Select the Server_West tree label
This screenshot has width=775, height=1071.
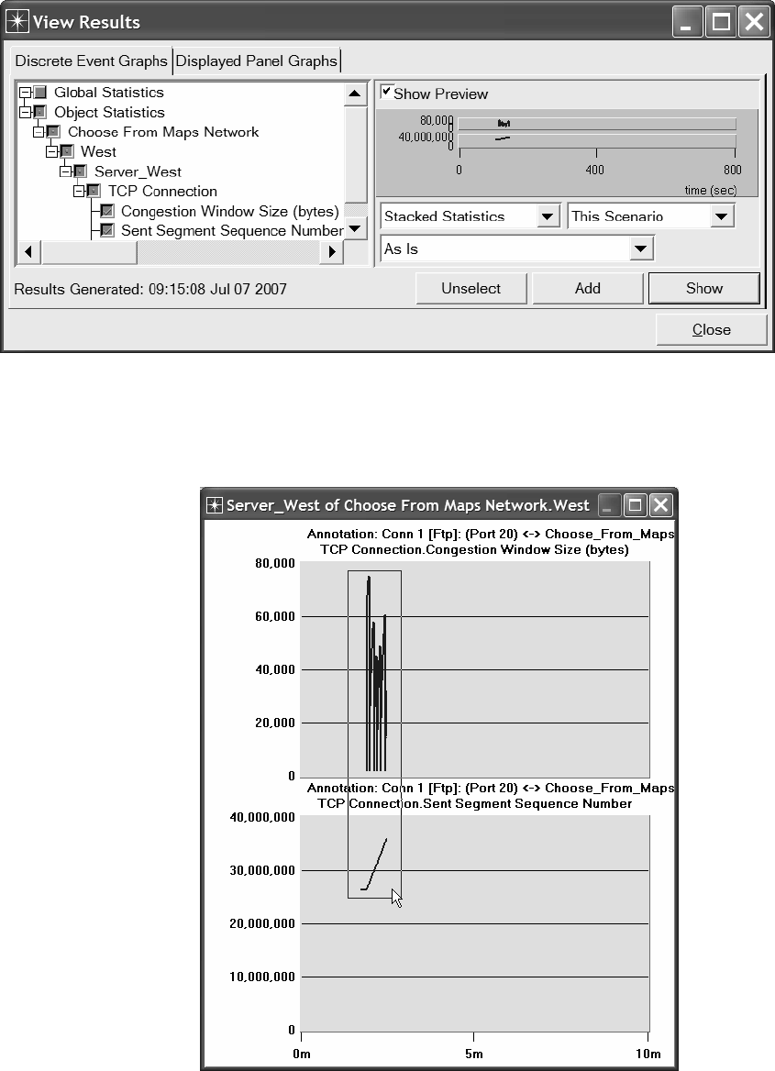[138, 172]
